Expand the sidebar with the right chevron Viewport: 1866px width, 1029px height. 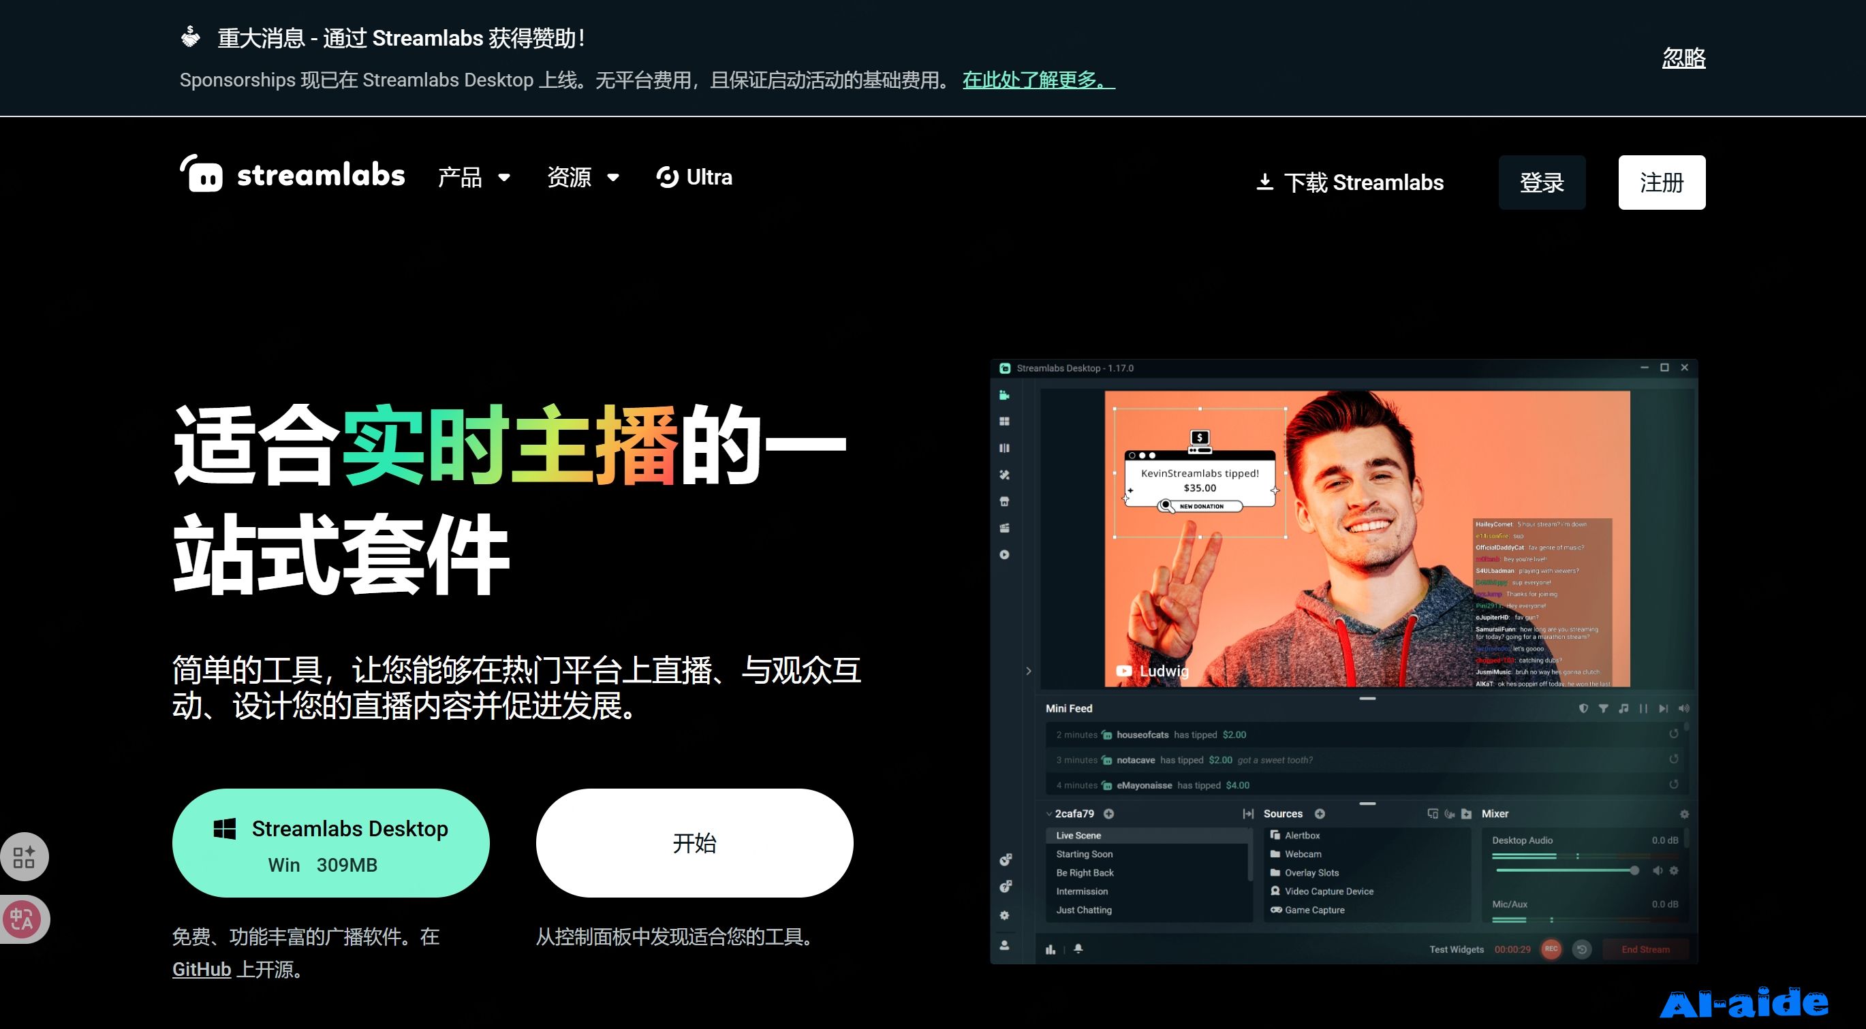tap(1029, 671)
